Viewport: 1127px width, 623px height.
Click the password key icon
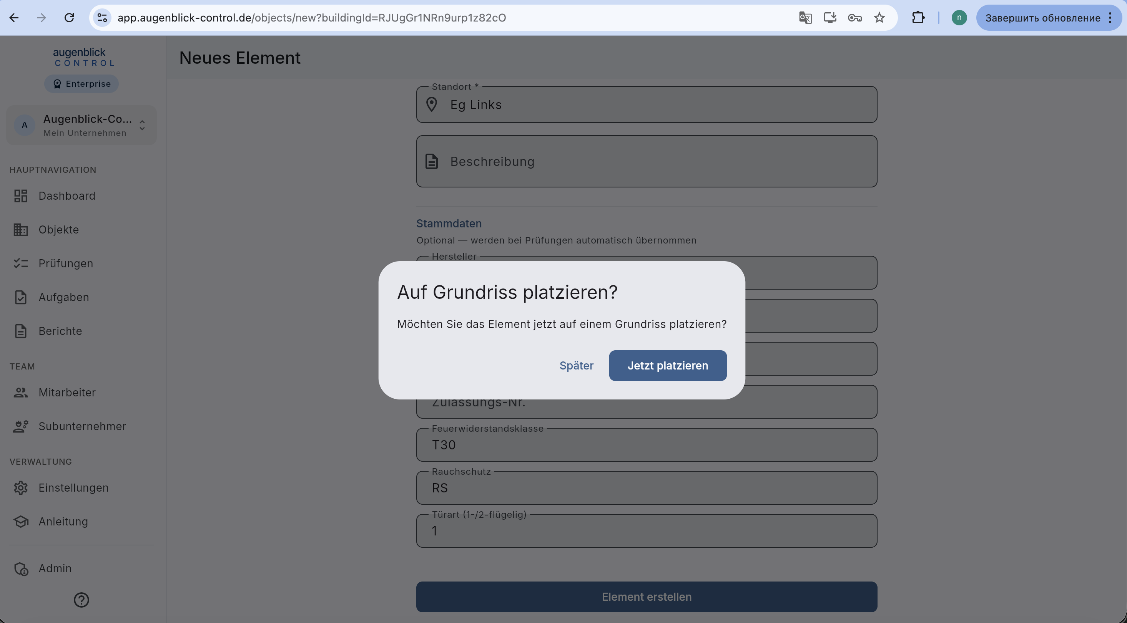pos(854,18)
